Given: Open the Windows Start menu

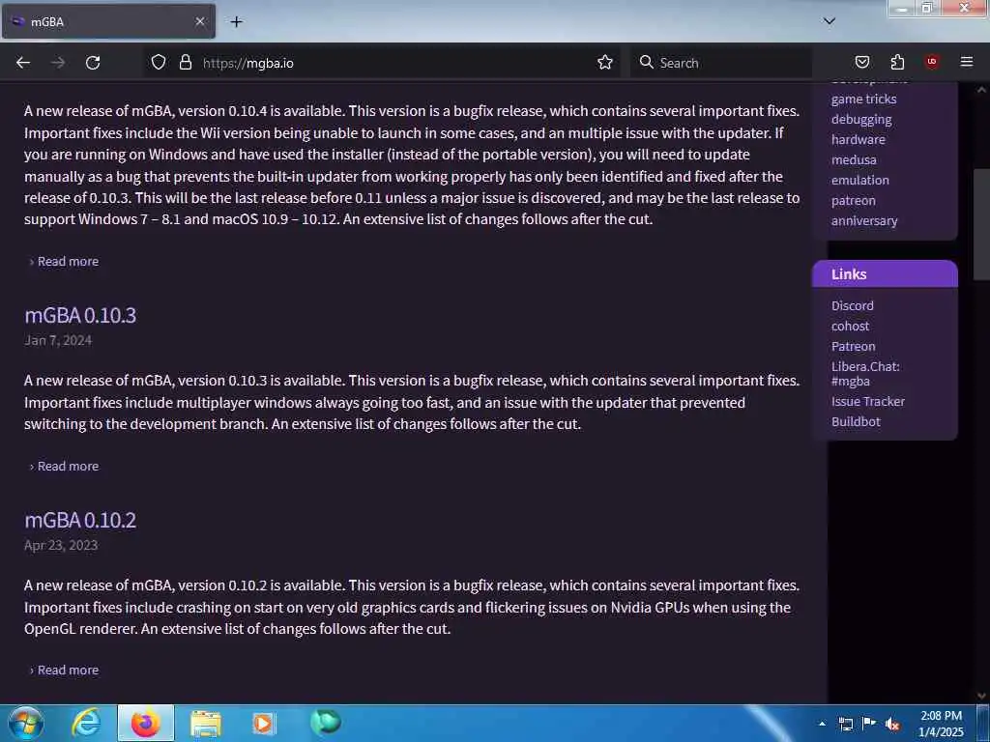Looking at the screenshot, I should pyautogui.click(x=25, y=723).
